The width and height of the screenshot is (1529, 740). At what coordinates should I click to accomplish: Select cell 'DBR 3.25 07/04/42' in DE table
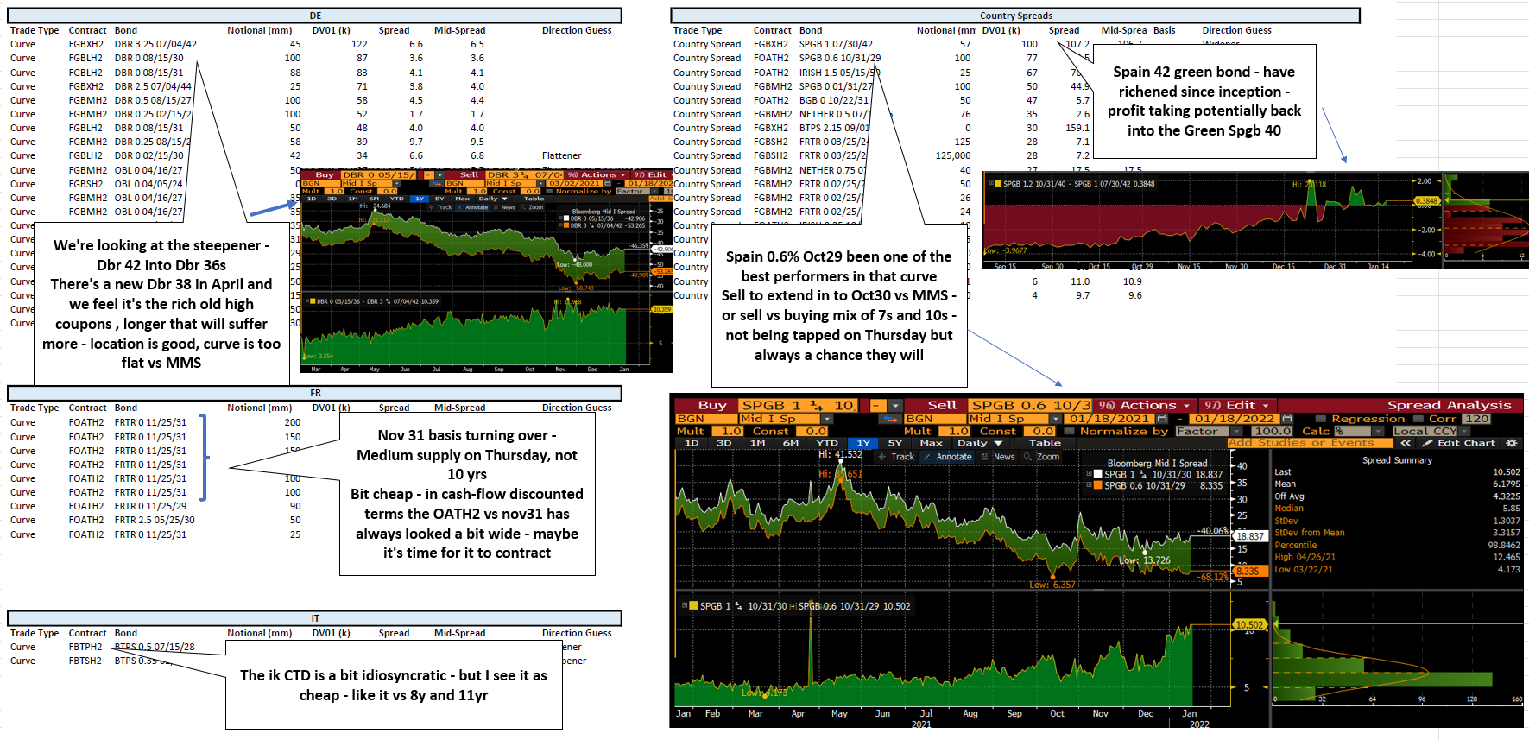coord(155,44)
